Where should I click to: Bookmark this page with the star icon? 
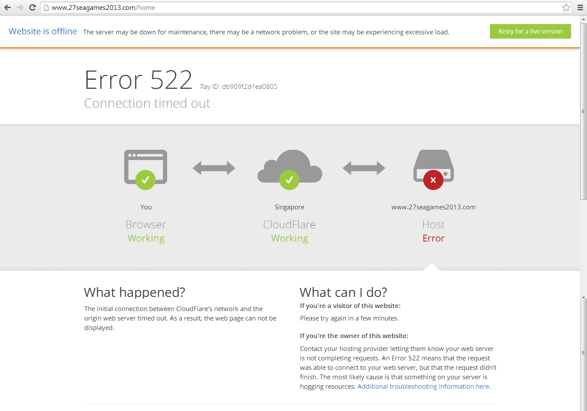click(566, 7)
